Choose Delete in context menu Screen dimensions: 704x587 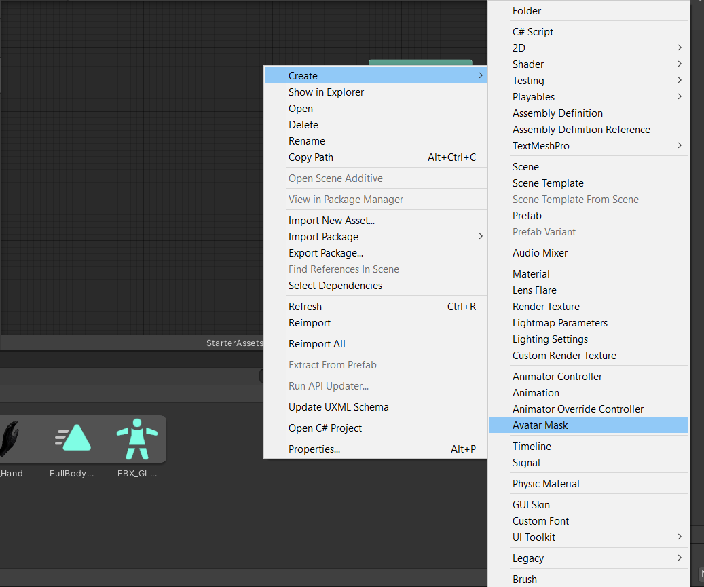click(x=376, y=124)
